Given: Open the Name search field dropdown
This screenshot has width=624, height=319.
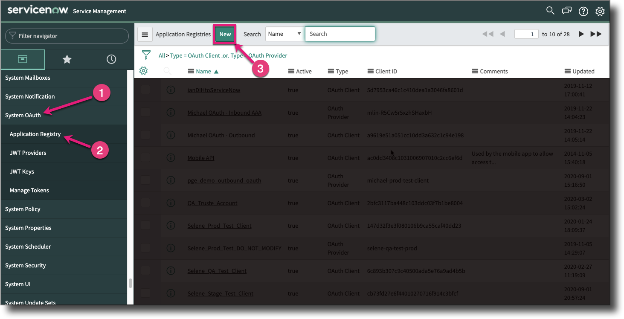Looking at the screenshot, I should click(x=284, y=34).
